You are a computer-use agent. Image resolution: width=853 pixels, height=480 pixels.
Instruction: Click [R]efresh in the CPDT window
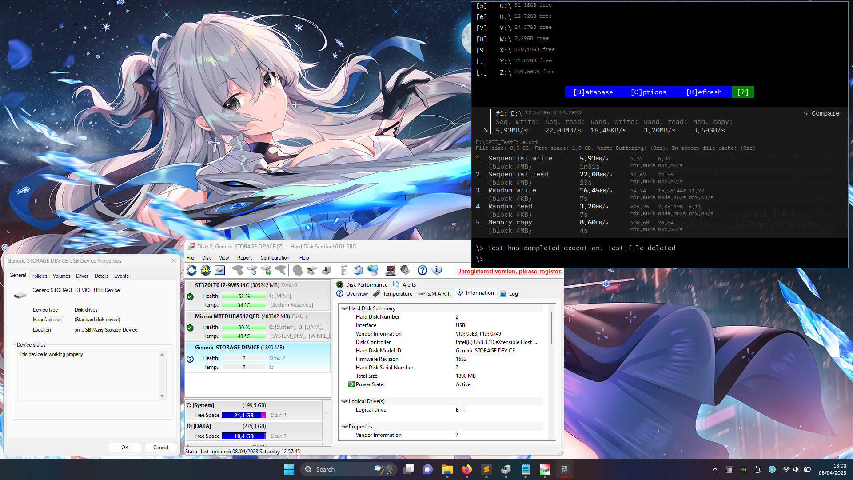[x=704, y=92]
